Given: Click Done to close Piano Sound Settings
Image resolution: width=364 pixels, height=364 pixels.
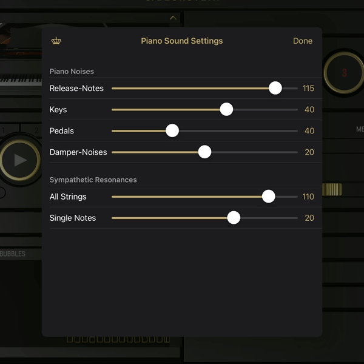Looking at the screenshot, I should 303,41.
